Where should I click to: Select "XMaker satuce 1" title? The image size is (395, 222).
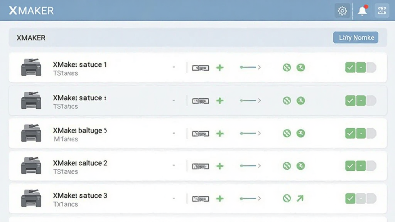pos(80,64)
